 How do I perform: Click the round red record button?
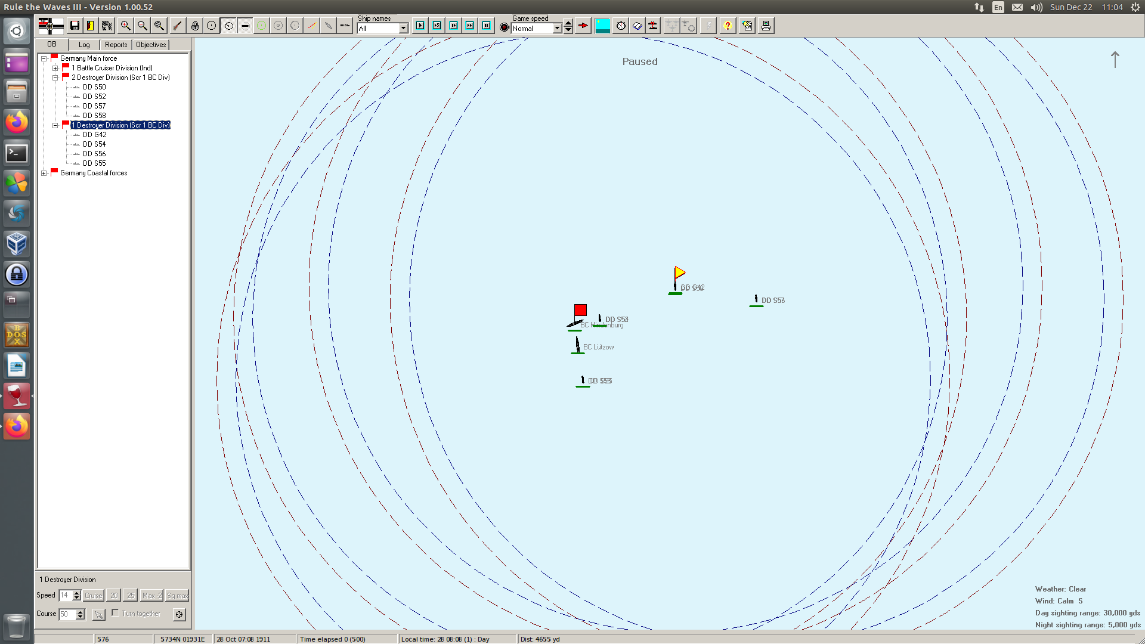point(504,27)
